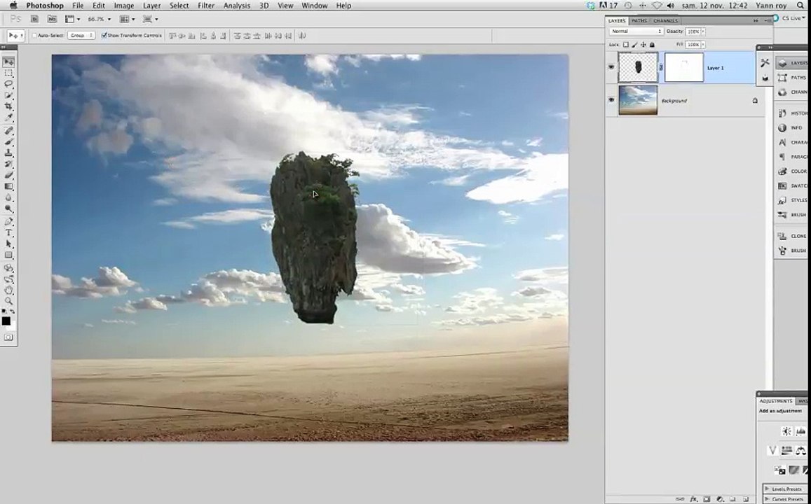This screenshot has width=811, height=504.
Task: Expand the Curves Presets list
Action: point(767,499)
